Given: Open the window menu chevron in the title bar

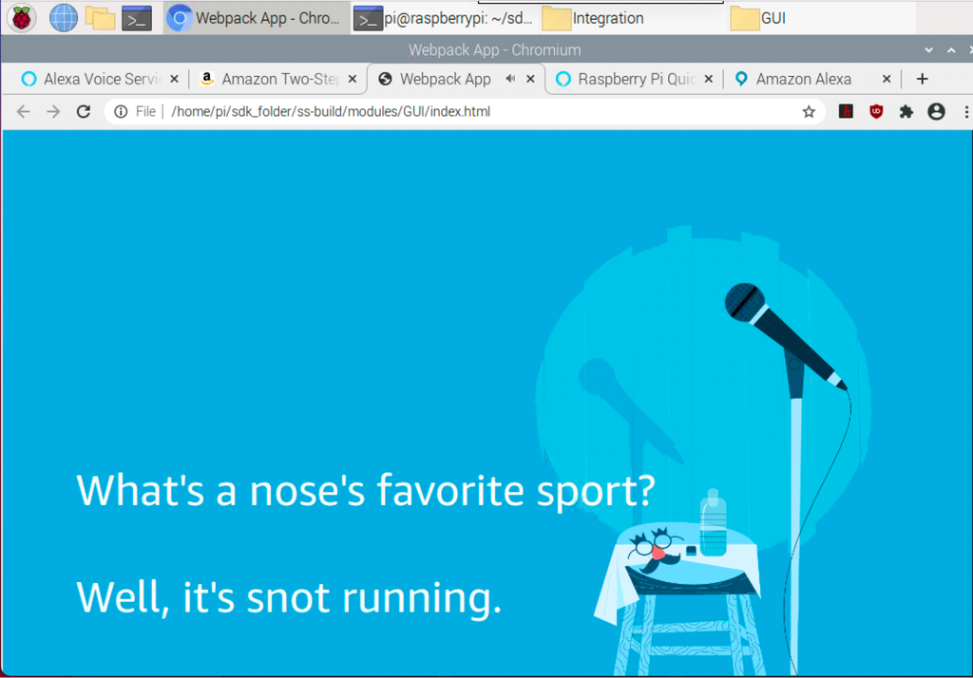Looking at the screenshot, I should pos(928,49).
